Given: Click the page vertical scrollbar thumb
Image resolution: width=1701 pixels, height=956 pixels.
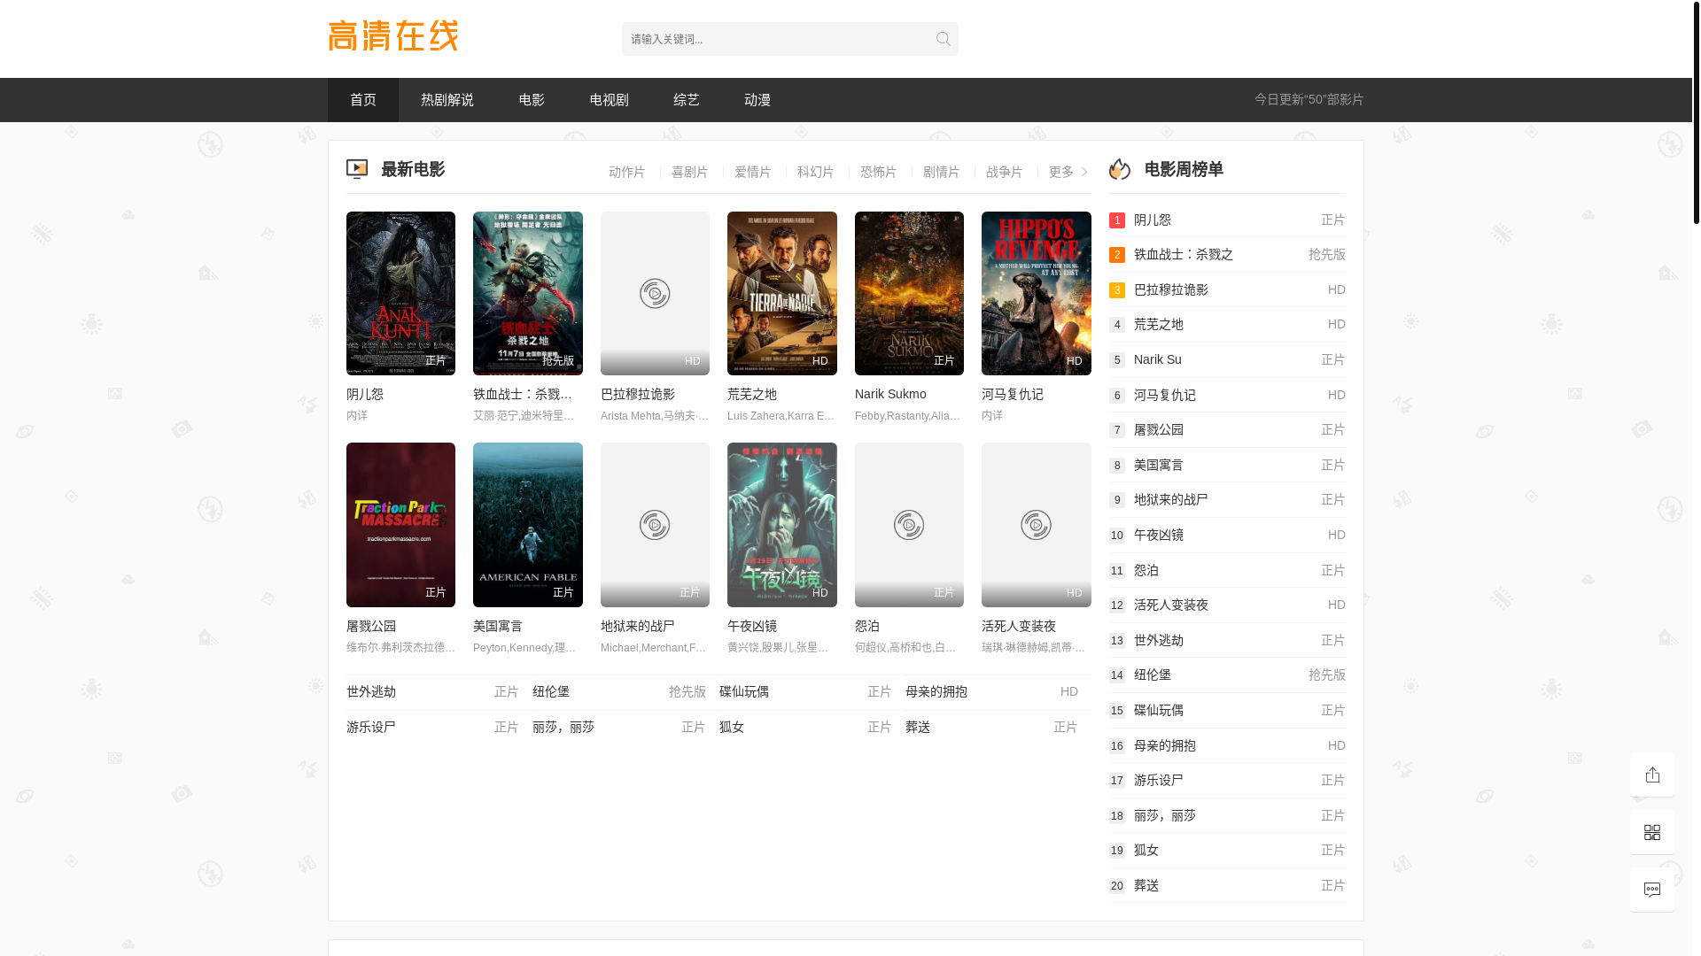Looking at the screenshot, I should pyautogui.click(x=1697, y=112).
